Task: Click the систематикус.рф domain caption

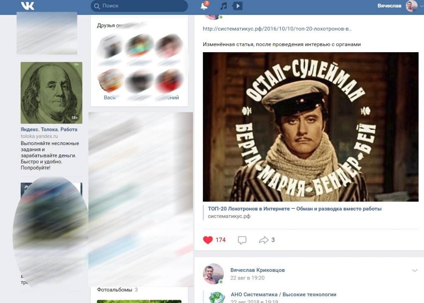Action: coord(229,216)
